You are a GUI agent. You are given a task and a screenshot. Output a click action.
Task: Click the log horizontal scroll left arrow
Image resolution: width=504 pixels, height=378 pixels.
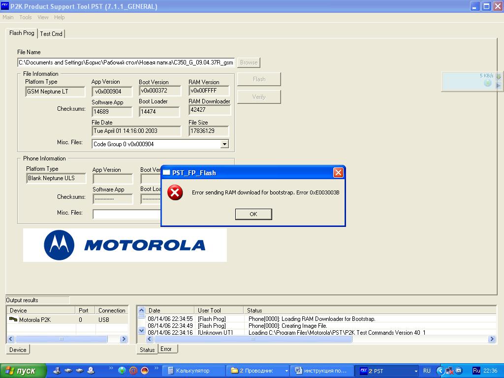pyautogui.click(x=150, y=339)
